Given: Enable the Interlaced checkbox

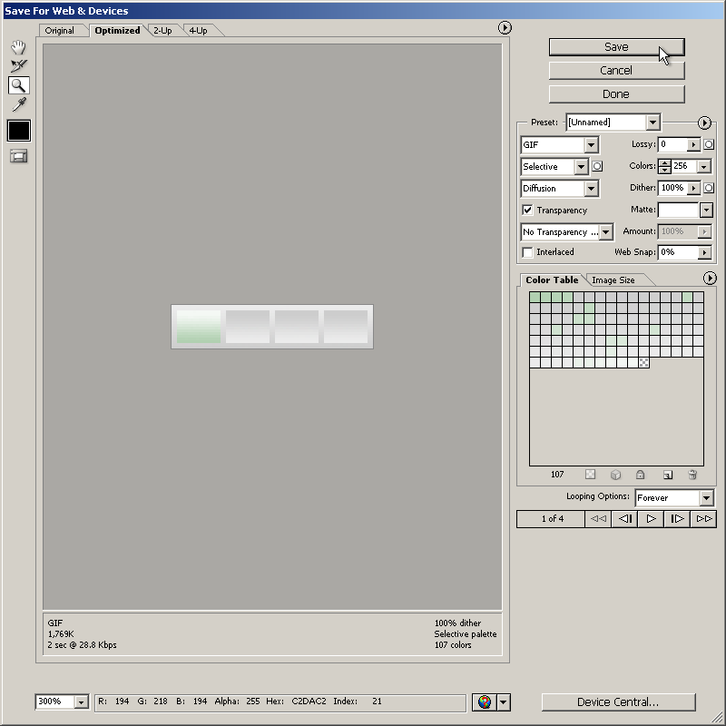Looking at the screenshot, I should point(527,252).
